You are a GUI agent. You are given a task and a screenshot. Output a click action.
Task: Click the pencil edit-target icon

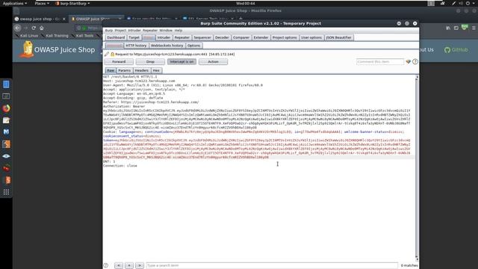point(106,54)
